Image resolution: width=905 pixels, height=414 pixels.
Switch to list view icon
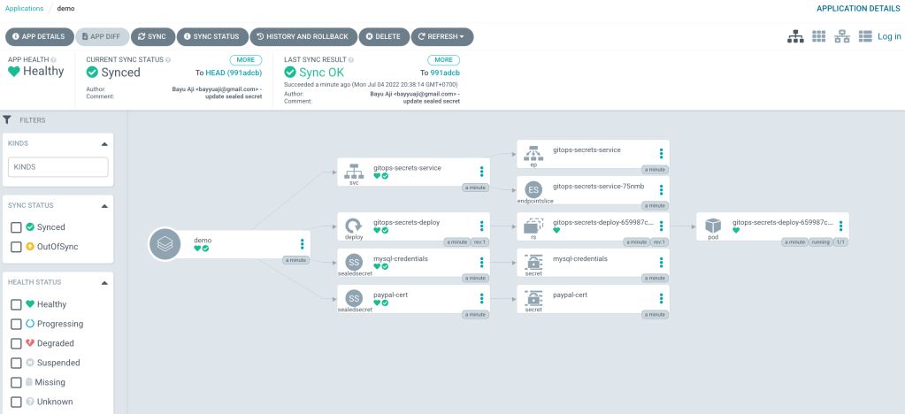864,36
